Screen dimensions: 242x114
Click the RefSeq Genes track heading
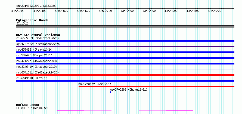pos(27,105)
